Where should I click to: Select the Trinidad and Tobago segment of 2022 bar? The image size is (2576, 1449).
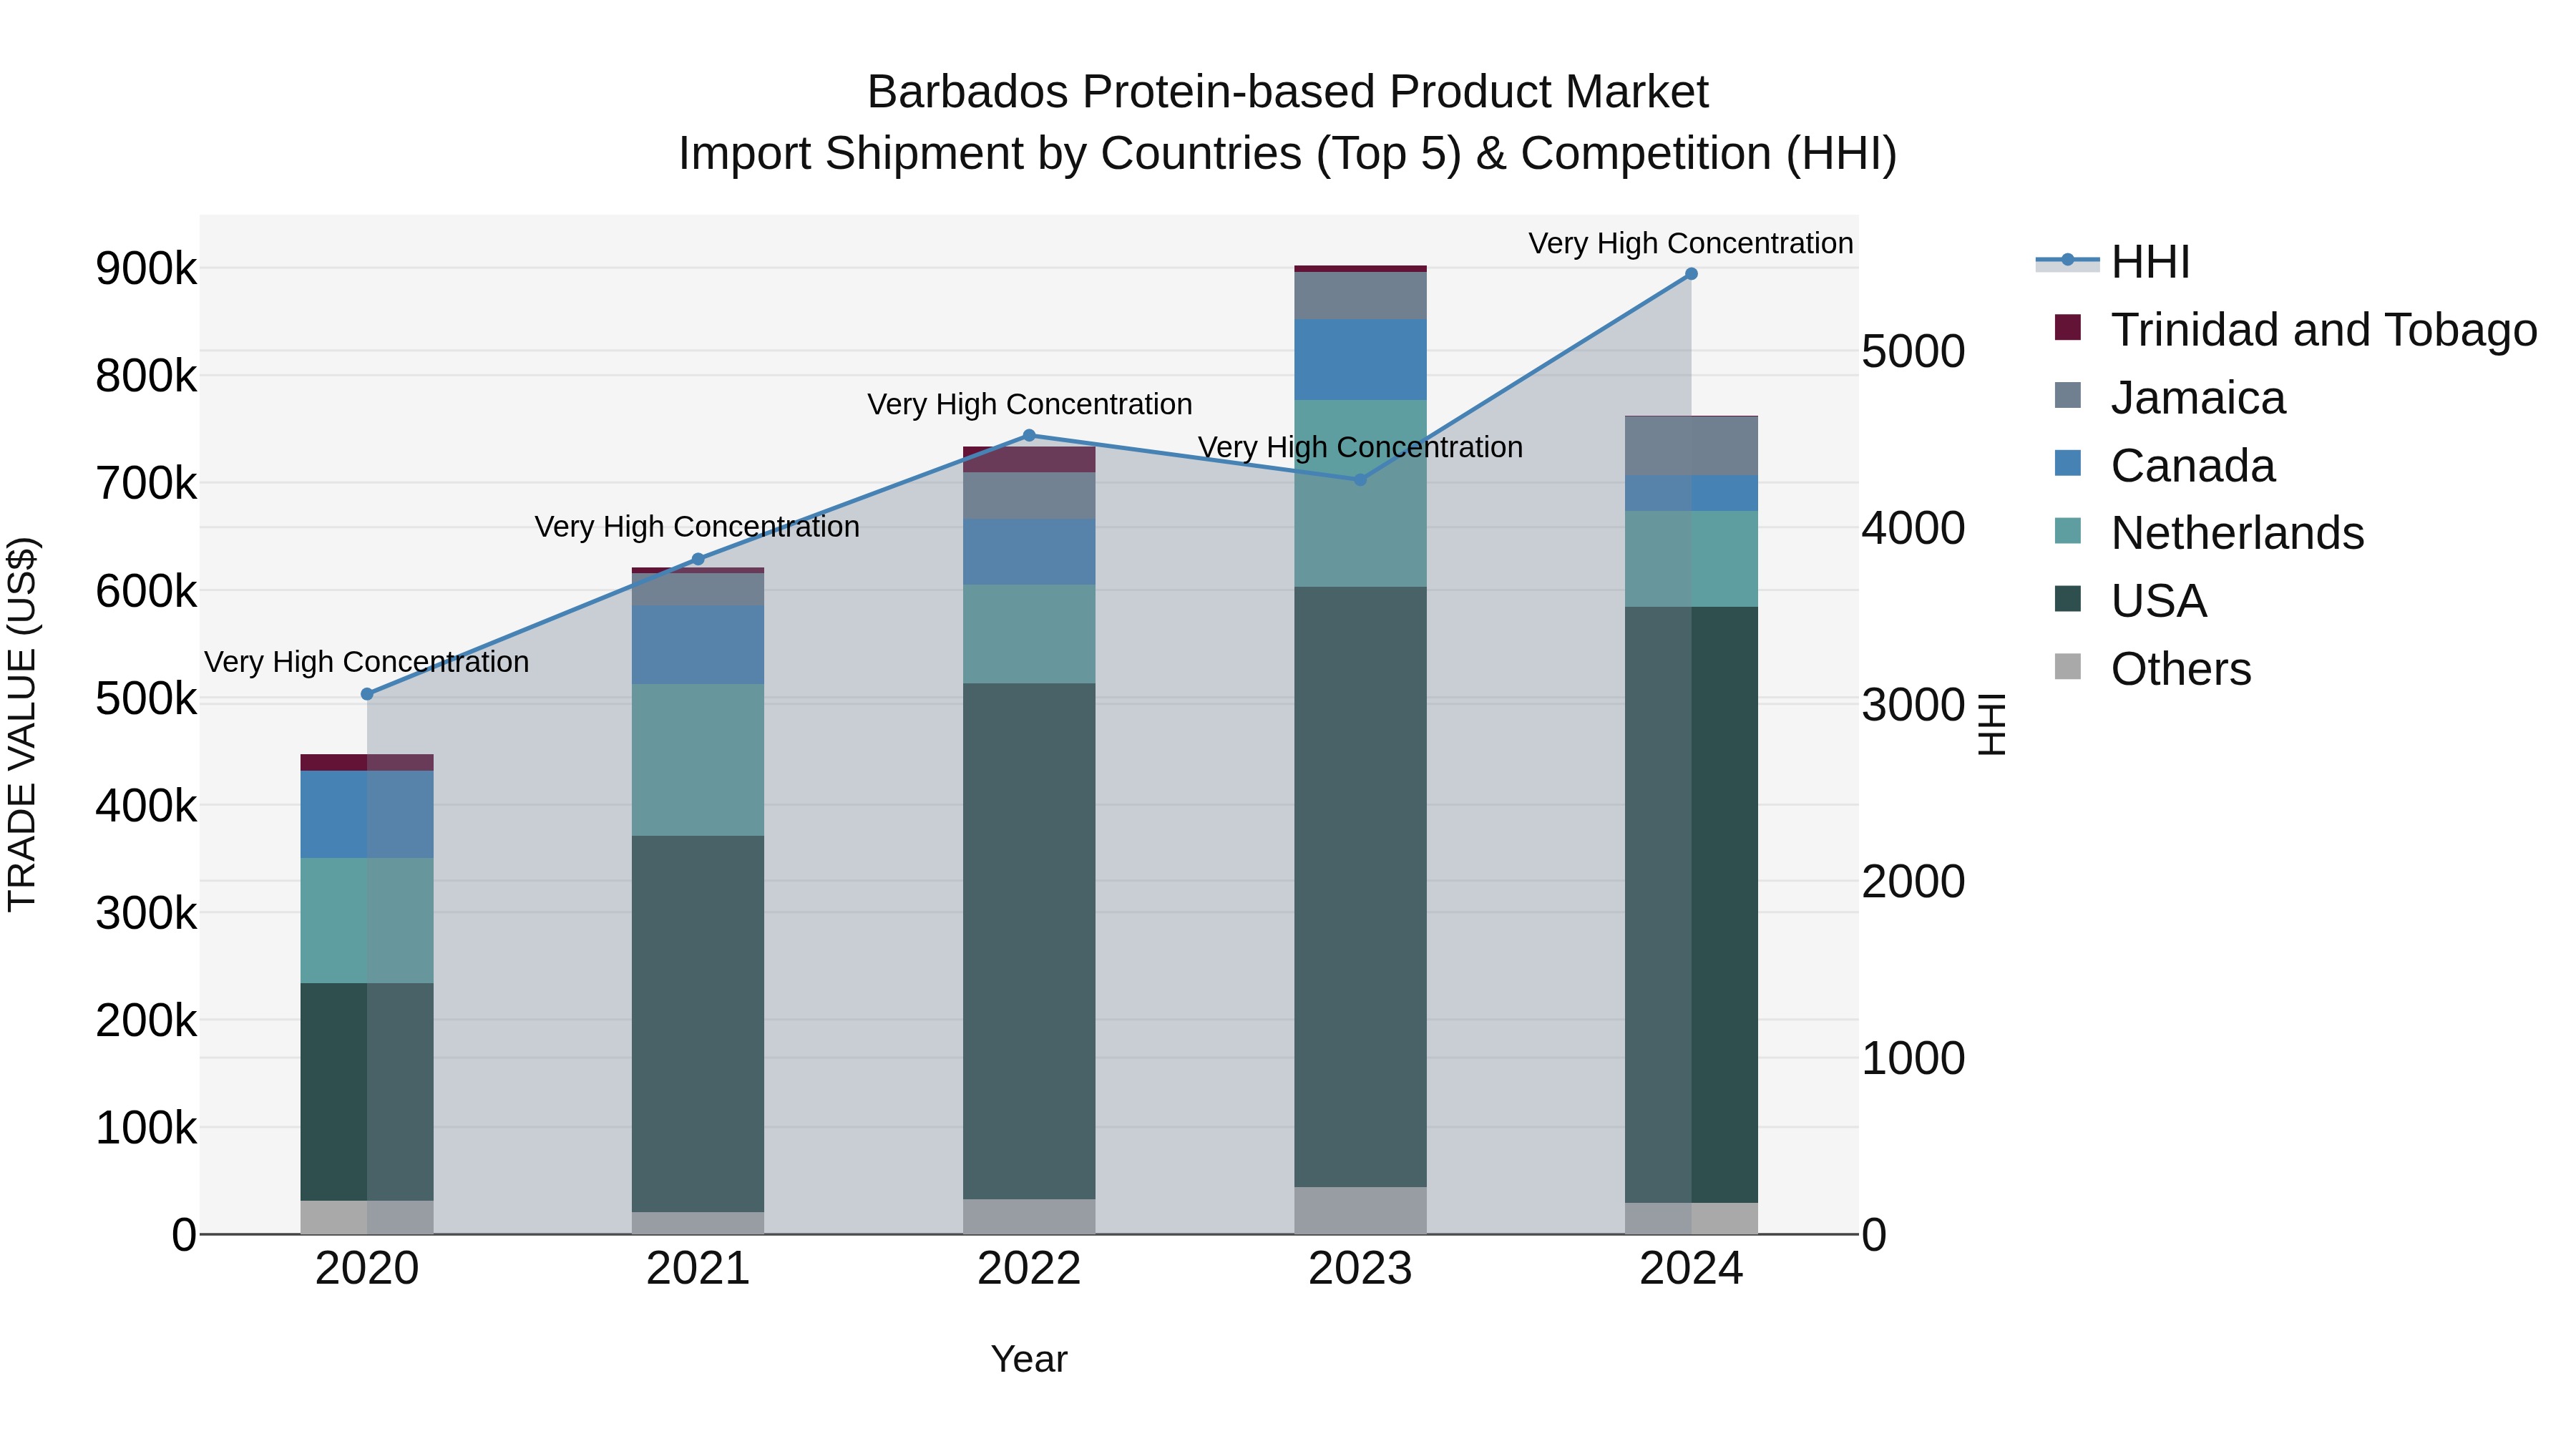pos(1029,459)
